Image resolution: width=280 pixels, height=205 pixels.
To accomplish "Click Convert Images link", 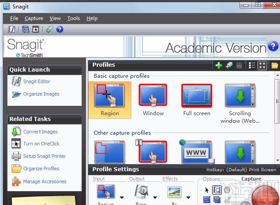I will tap(40, 132).
